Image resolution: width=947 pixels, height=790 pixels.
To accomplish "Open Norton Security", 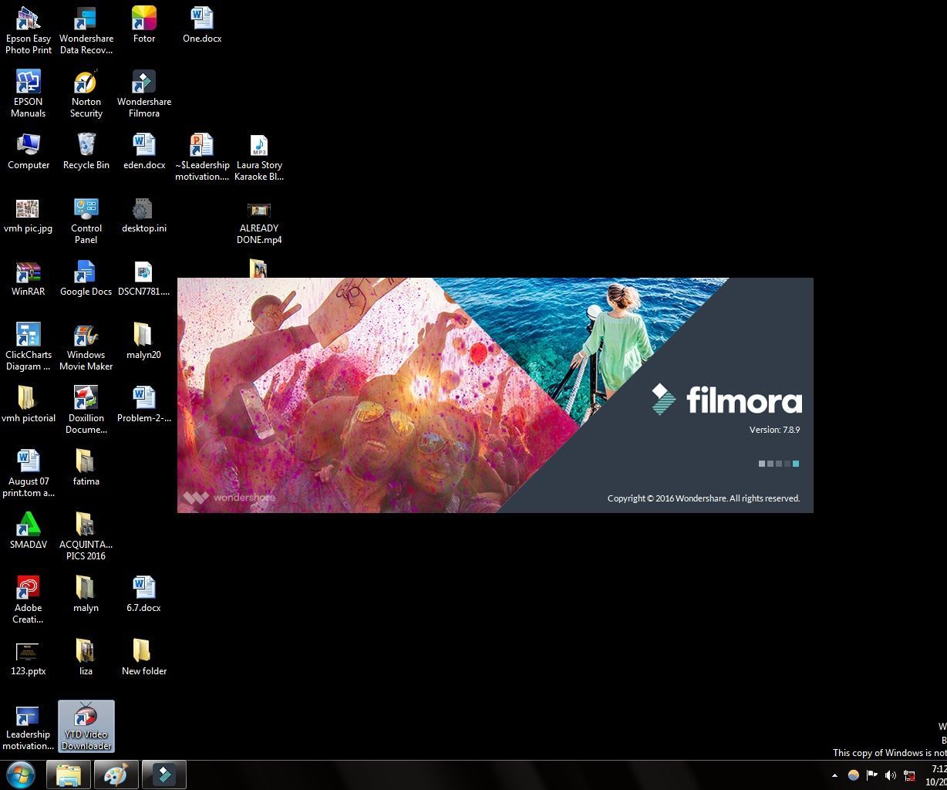I will coord(86,80).
